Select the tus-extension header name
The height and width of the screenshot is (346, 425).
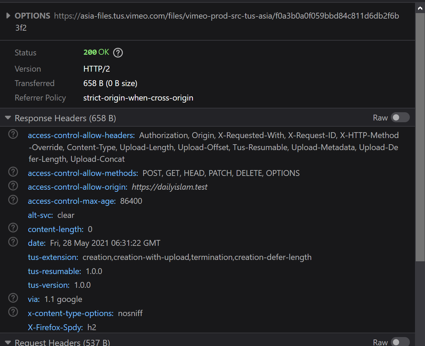pyautogui.click(x=52, y=257)
